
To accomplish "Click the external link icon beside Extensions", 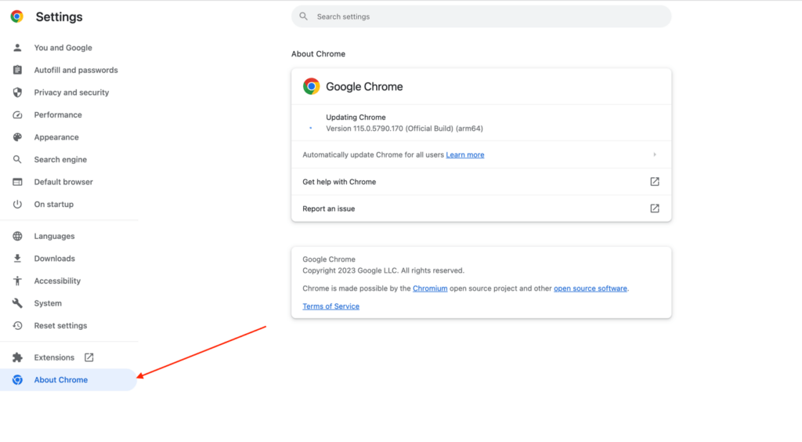I will coord(89,357).
